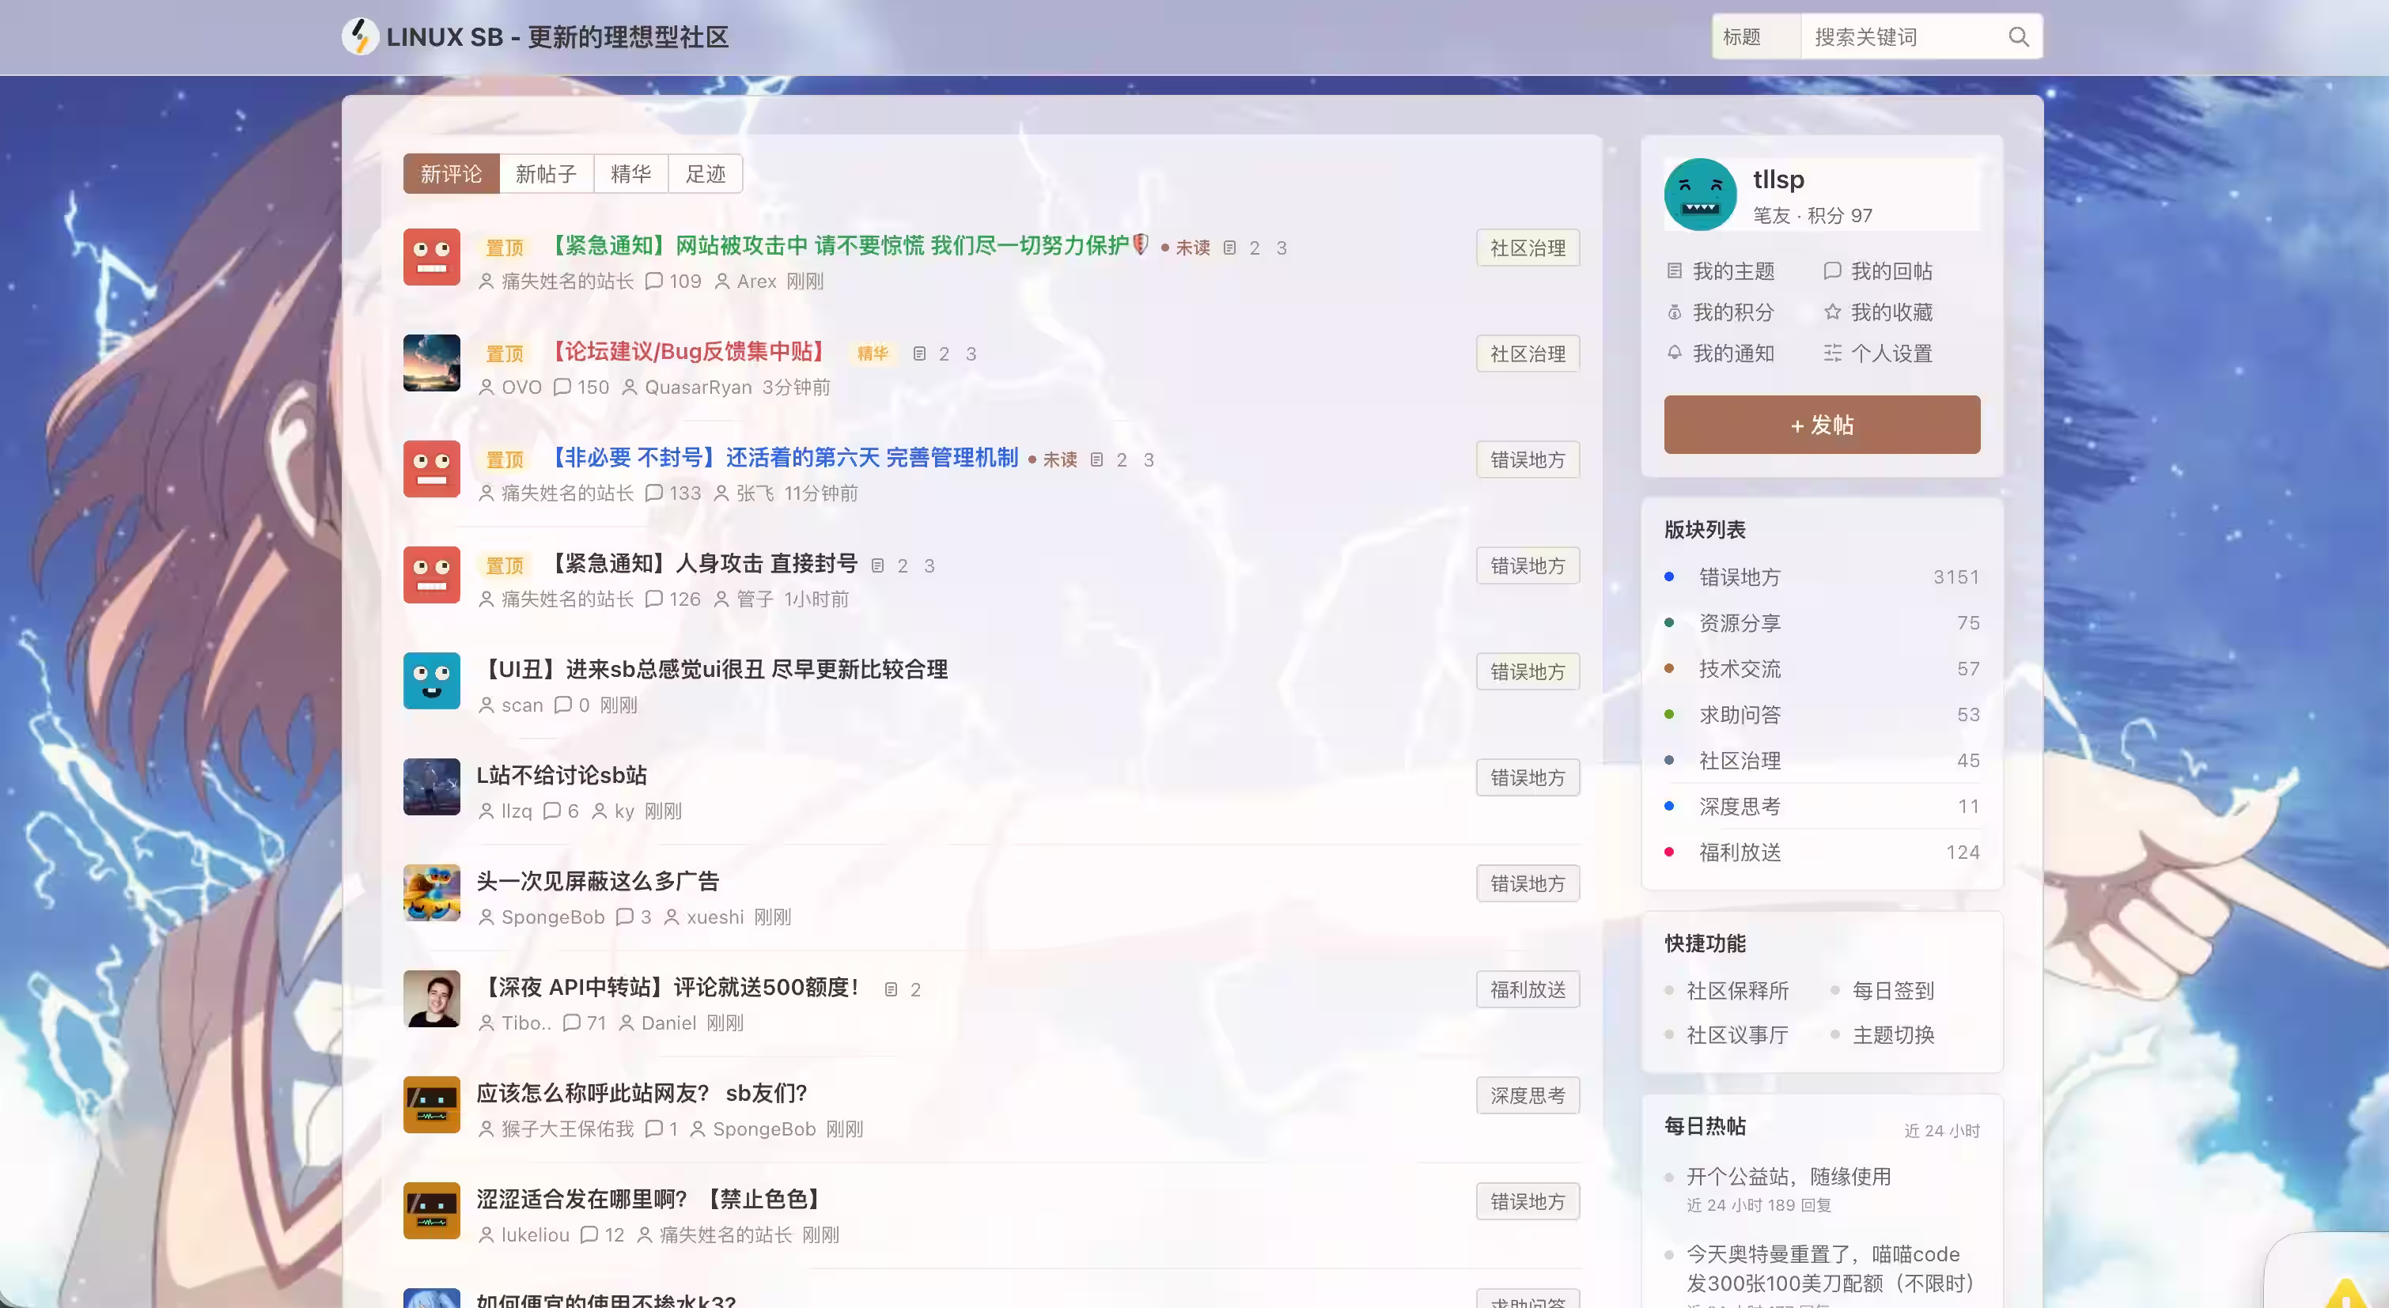The height and width of the screenshot is (1308, 2389).
Task: Click avatar of 论坛建议/Bug反馈集中贴 post
Action: coord(431,362)
